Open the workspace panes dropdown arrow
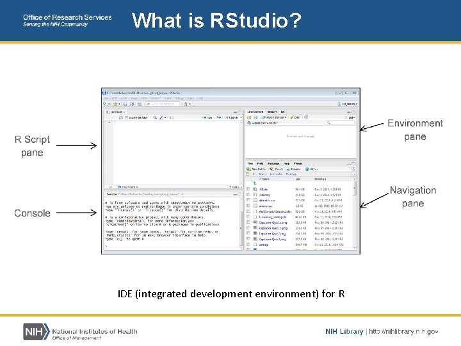Viewport: 461px width, 346px height. point(190,104)
